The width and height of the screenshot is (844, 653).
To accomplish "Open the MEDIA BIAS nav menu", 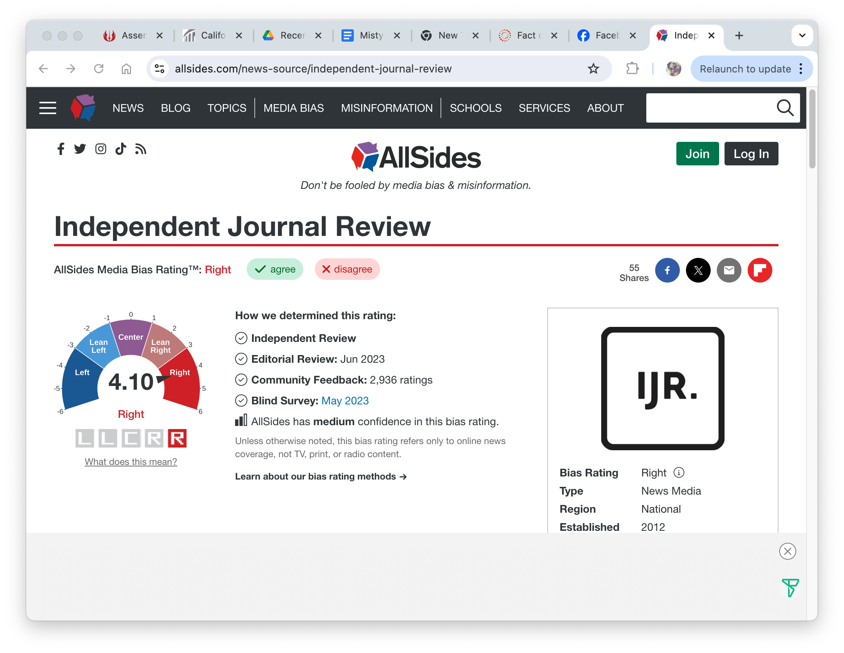I will tap(293, 108).
